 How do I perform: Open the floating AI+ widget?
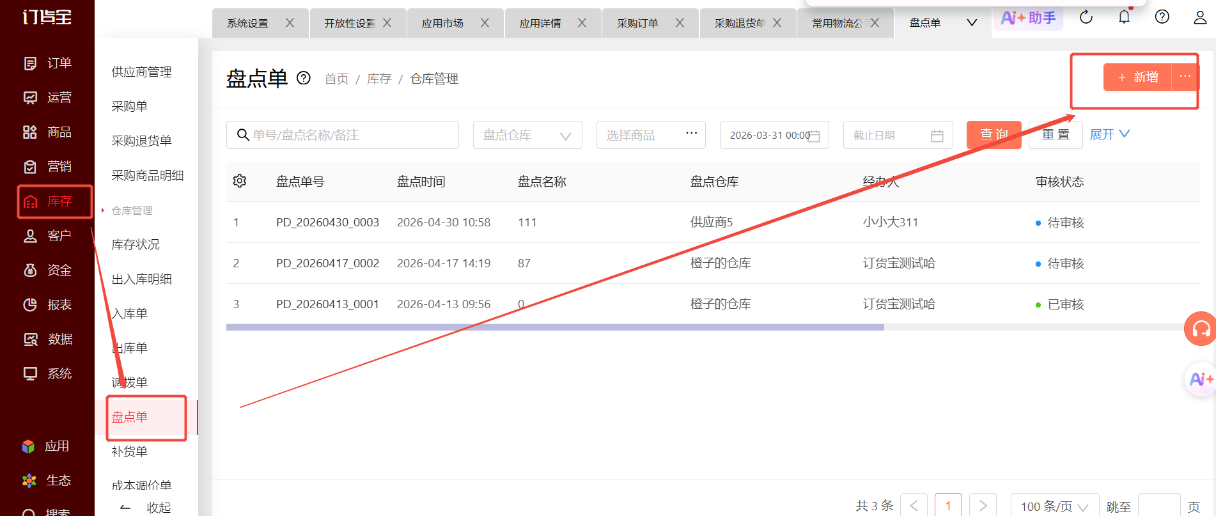click(x=1200, y=379)
